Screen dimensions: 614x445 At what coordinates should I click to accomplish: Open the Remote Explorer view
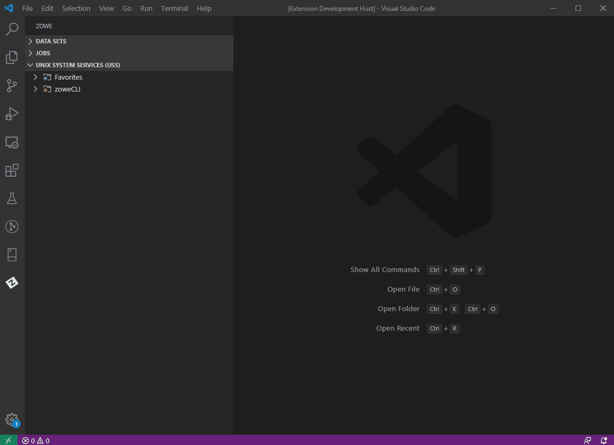click(12, 143)
